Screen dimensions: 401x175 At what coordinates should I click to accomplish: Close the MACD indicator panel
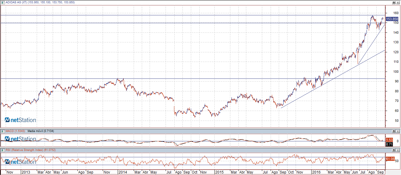pos(398,131)
